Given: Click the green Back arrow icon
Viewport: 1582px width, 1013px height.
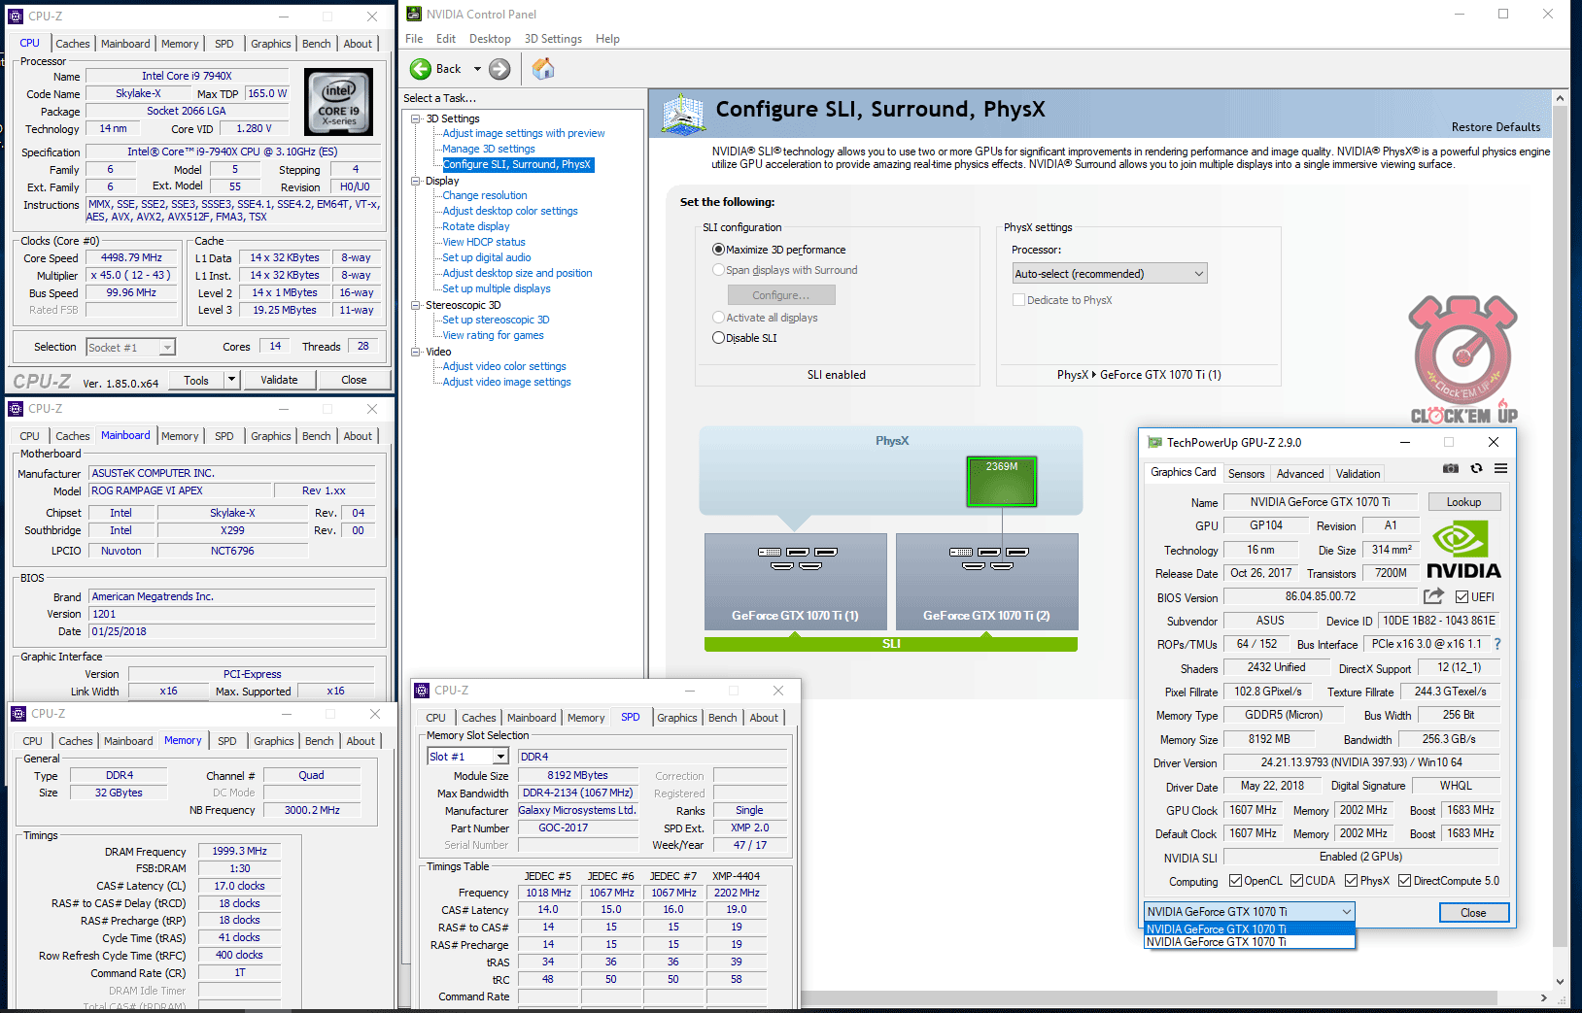Looking at the screenshot, I should point(421,69).
